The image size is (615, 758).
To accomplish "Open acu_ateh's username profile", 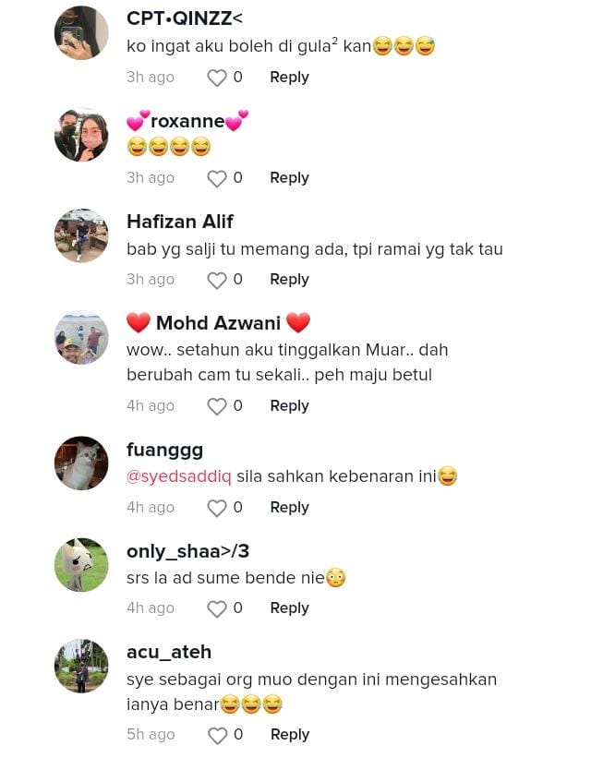I will (x=169, y=652).
